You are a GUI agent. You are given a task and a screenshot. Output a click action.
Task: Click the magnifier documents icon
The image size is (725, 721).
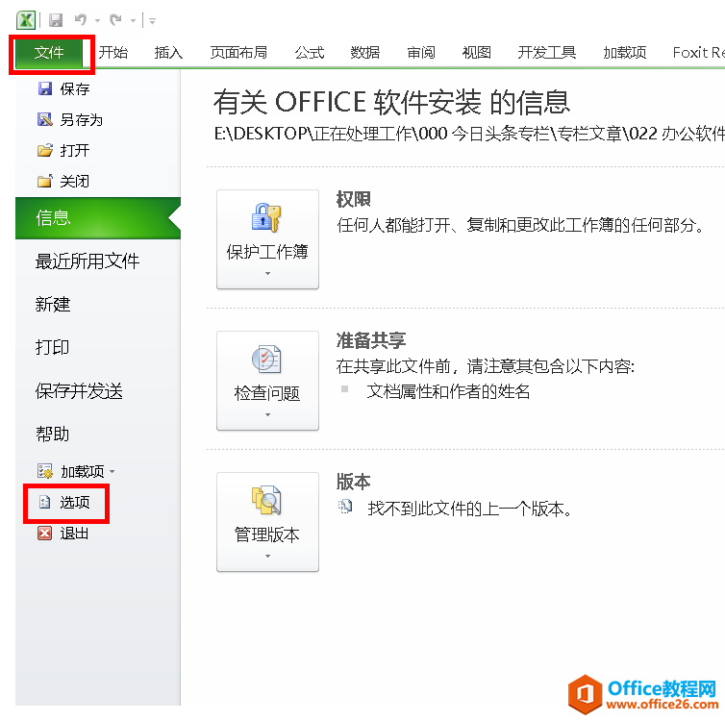(x=266, y=500)
